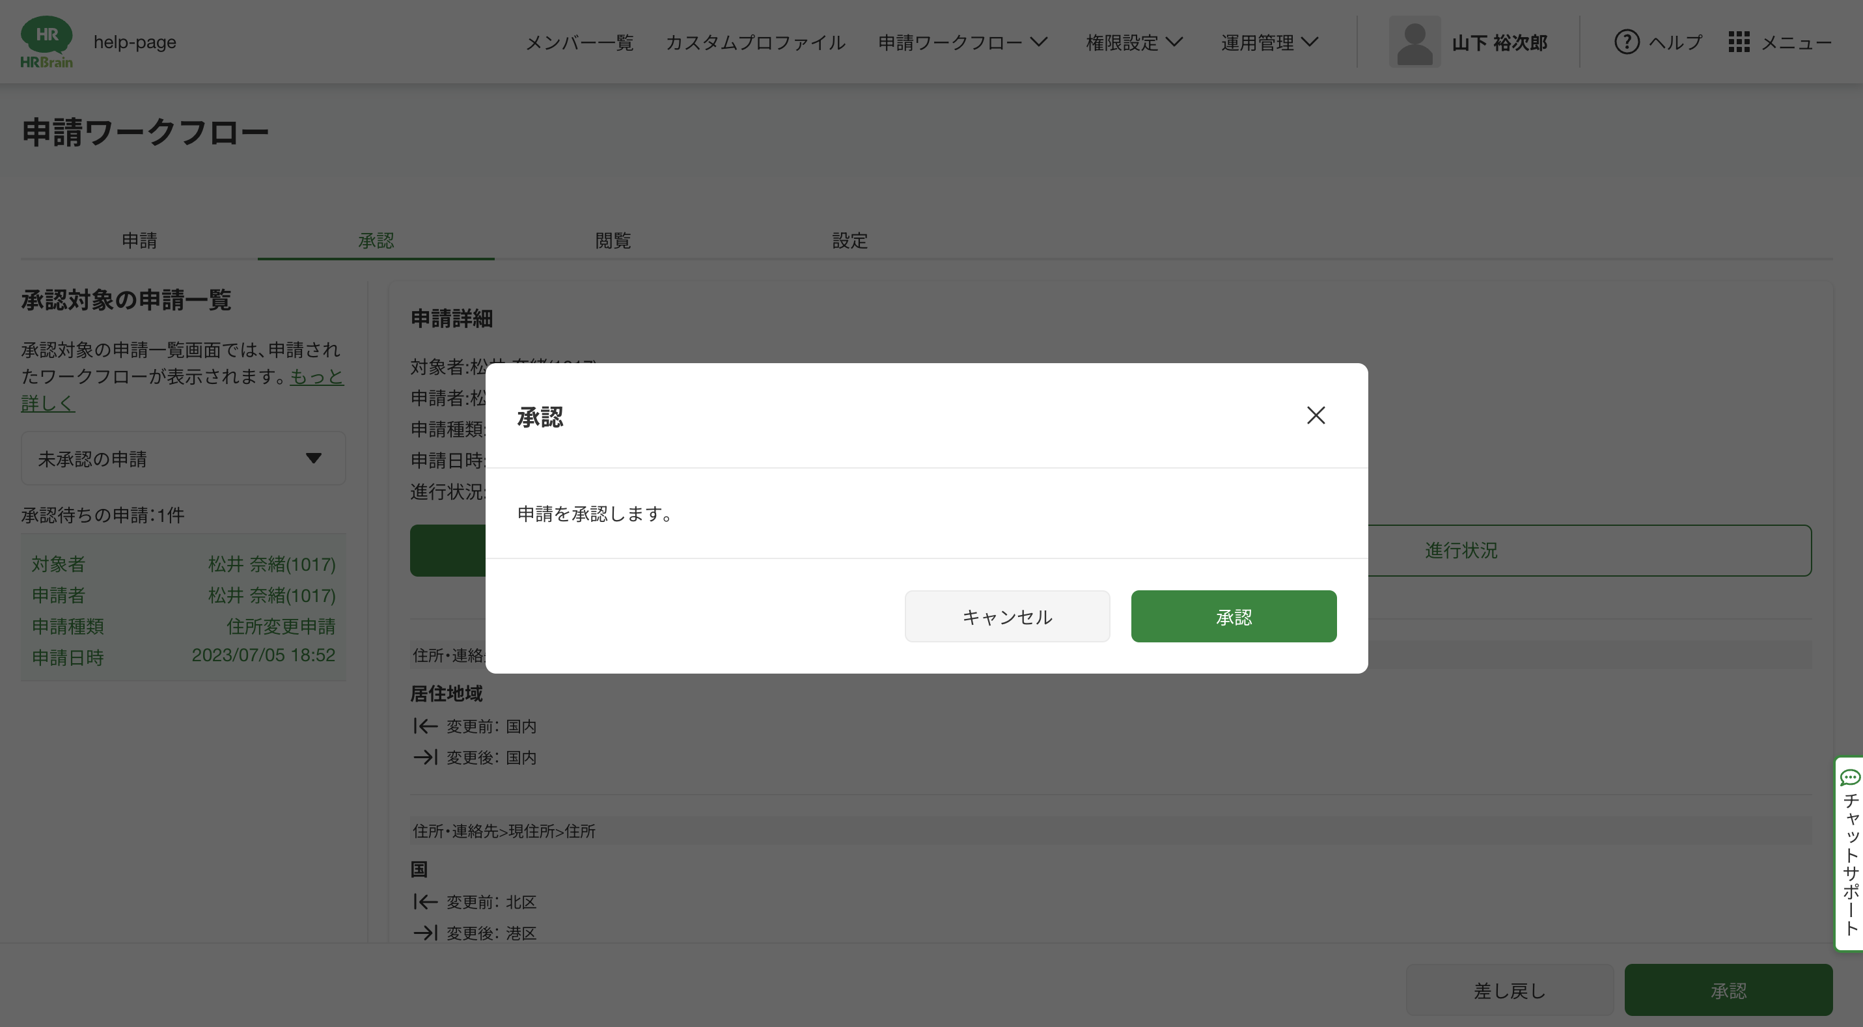This screenshot has height=1027, width=1863.
Task: Confirm approval with the dialog's 承認 button
Action: (1233, 616)
